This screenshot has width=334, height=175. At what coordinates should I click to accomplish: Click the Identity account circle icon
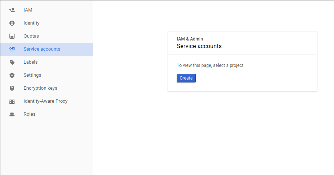pyautogui.click(x=12, y=23)
